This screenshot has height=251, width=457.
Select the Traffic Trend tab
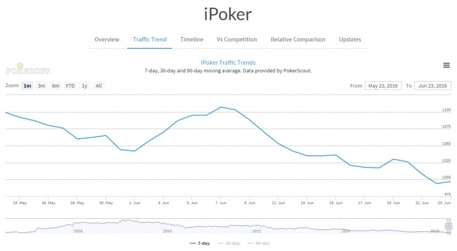pos(149,40)
